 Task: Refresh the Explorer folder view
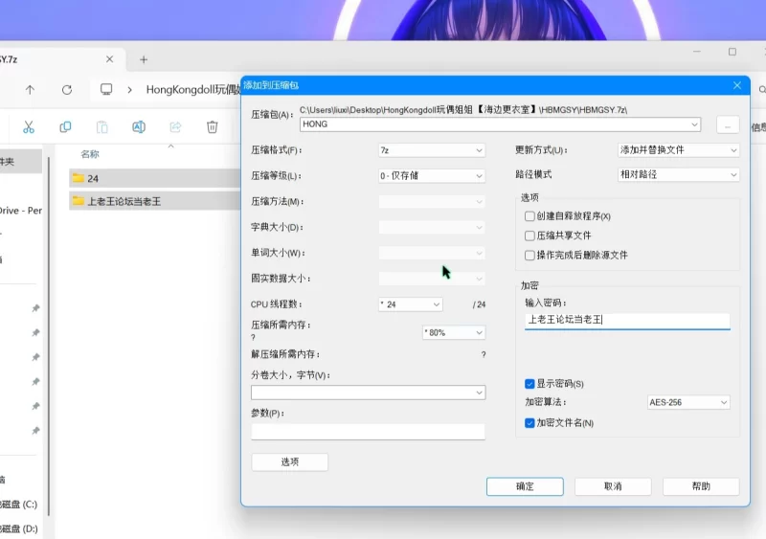coord(67,89)
